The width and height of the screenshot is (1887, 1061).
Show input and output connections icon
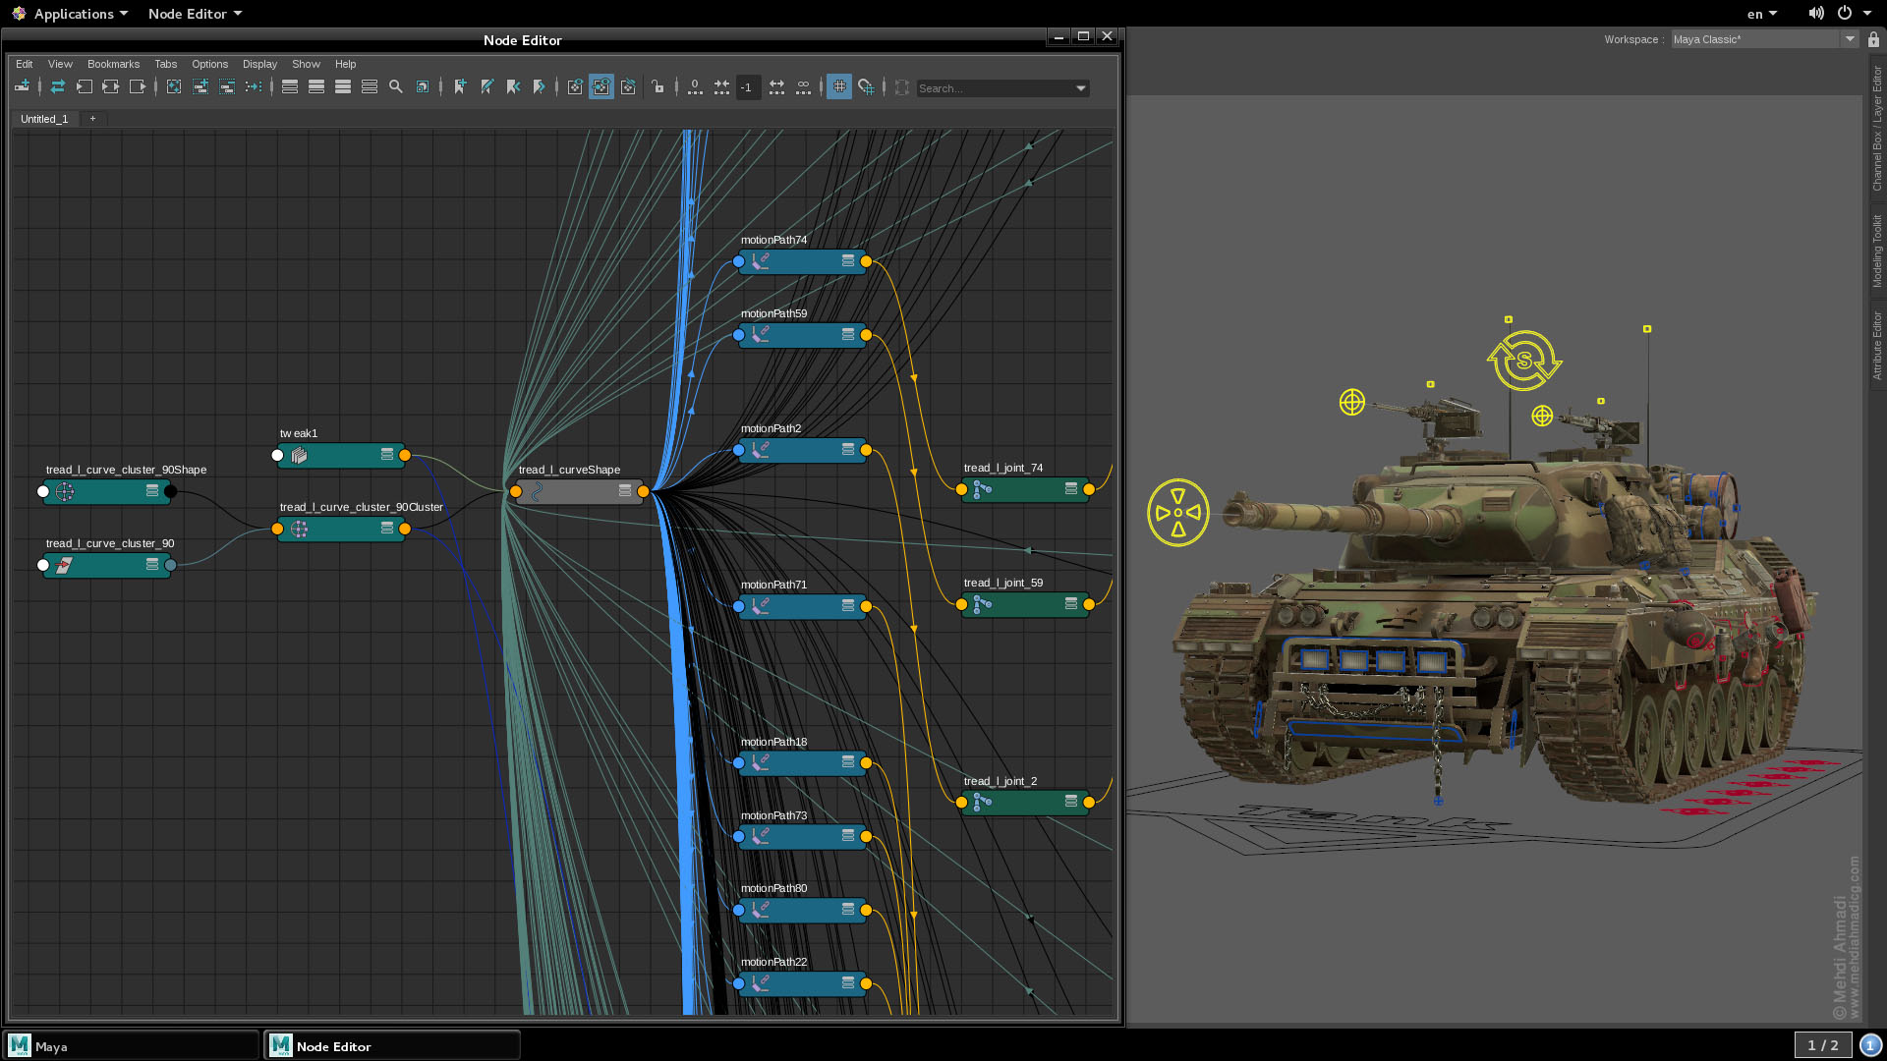tap(111, 87)
